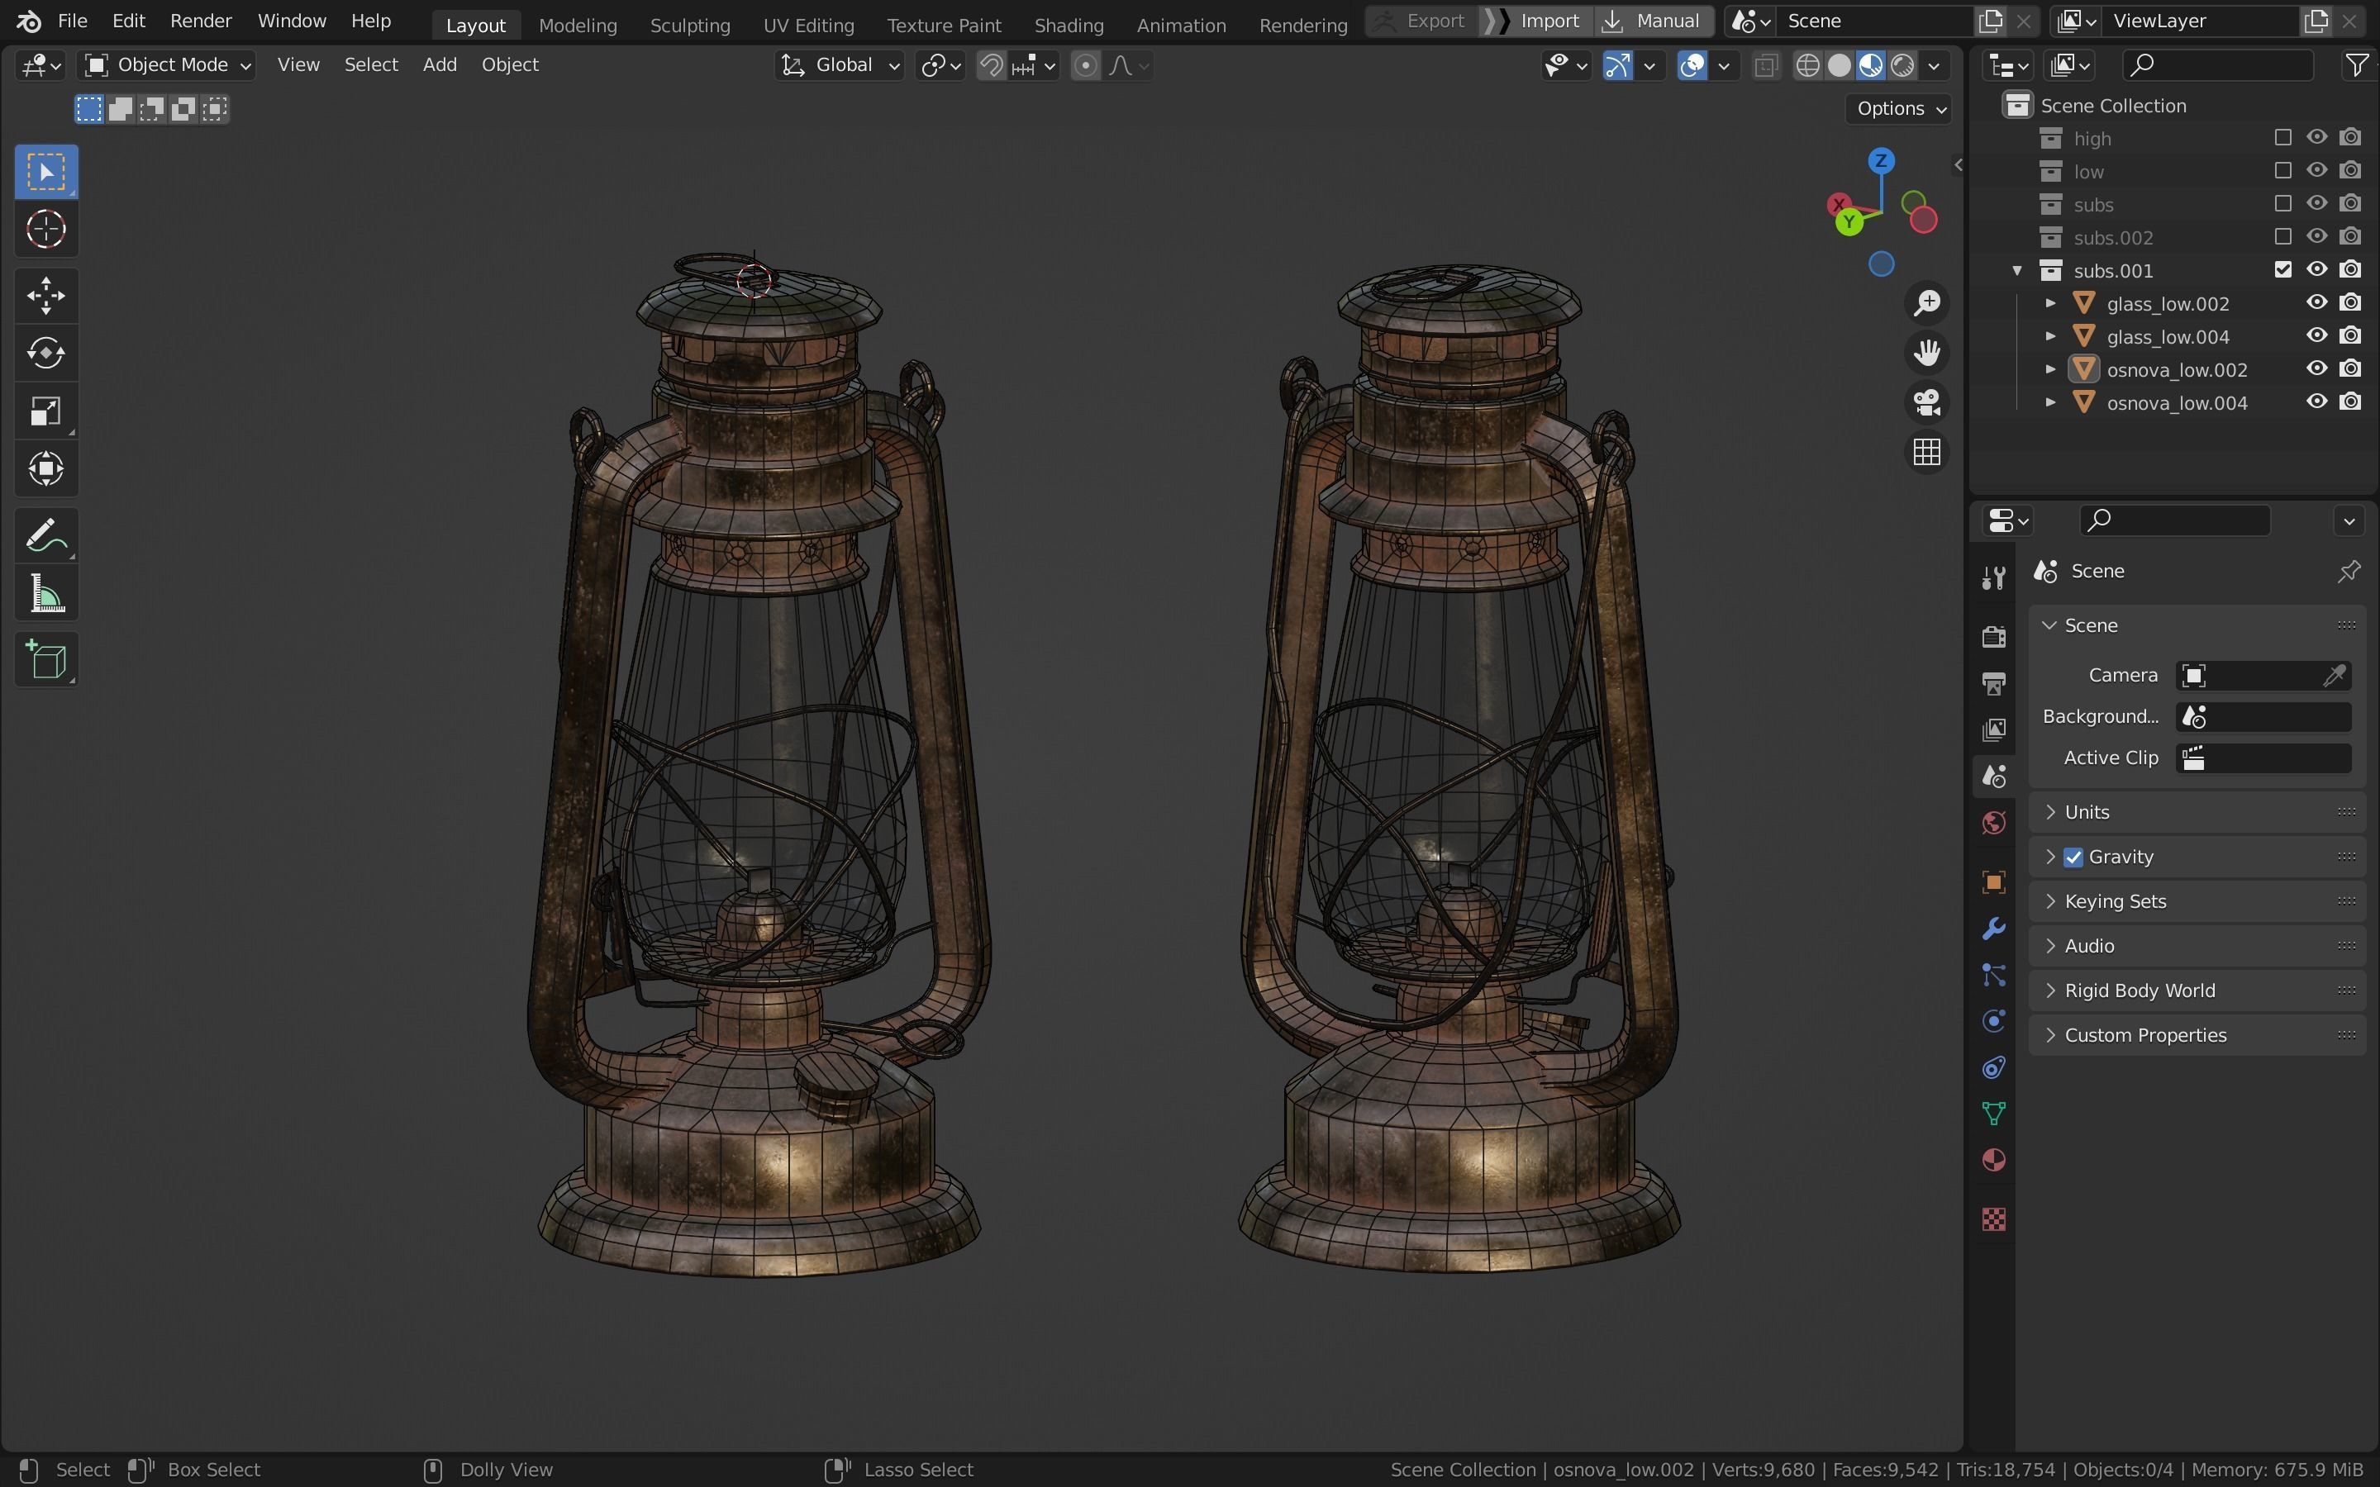The image size is (2380, 1487).
Task: Open the shading options dropdown arrow
Action: 1934,66
